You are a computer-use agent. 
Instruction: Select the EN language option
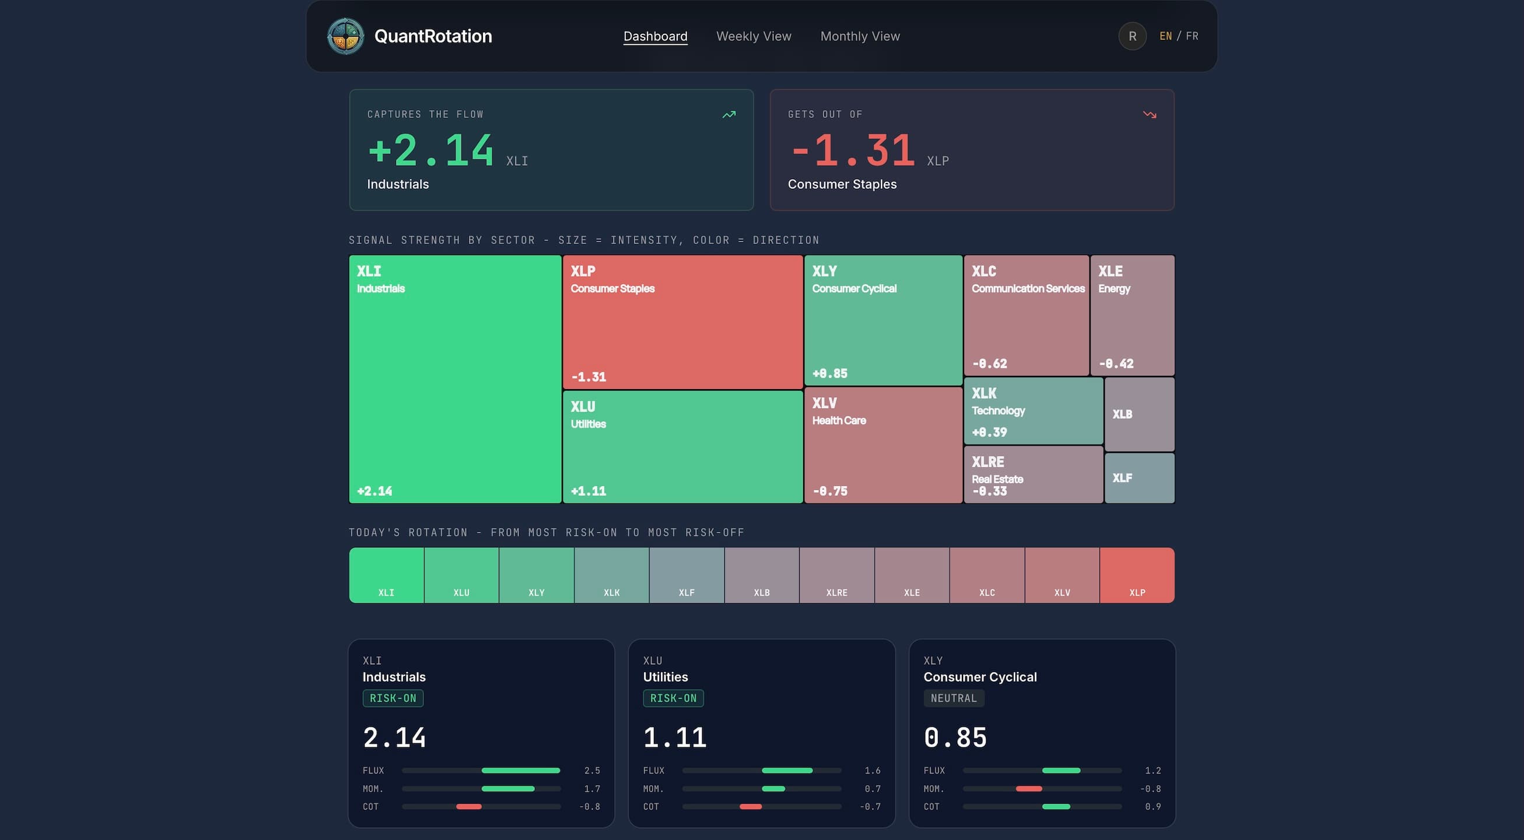[x=1165, y=36]
